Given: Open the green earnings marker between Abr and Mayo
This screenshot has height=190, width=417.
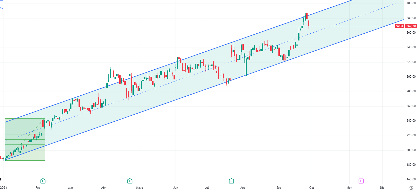Looking at the screenshot, I should (x=130, y=181).
